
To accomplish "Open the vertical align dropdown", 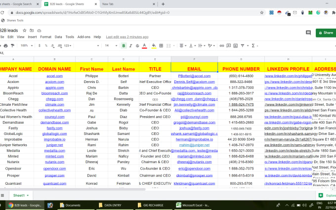I will pos(192,45).
